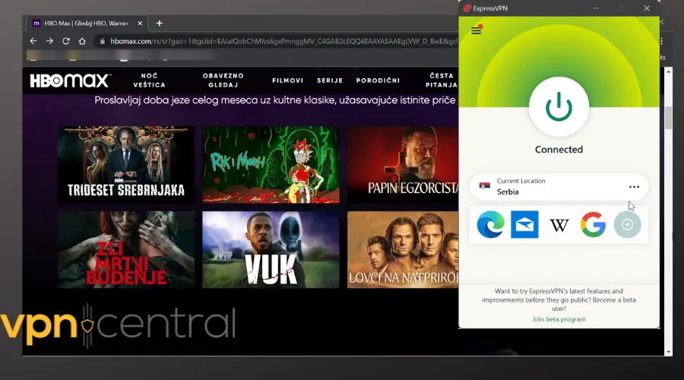Viewport: 684px width, 380px height.
Task: Click the Serbia flag icon
Action: (485, 186)
